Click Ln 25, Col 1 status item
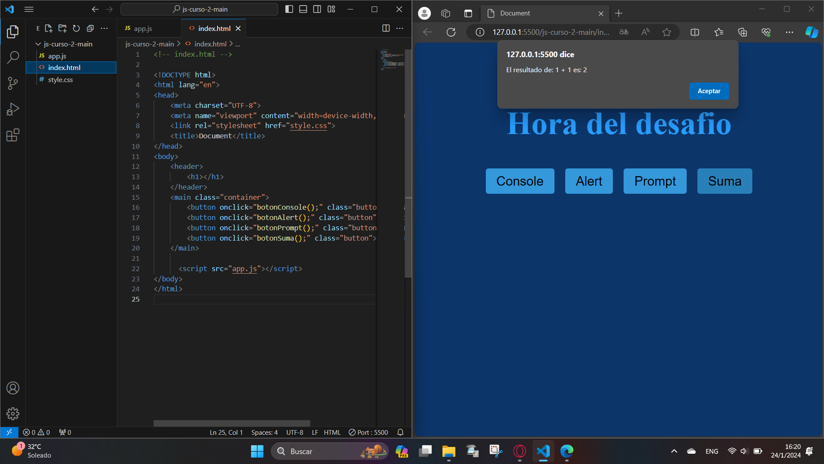This screenshot has width=824, height=464. coord(226,432)
